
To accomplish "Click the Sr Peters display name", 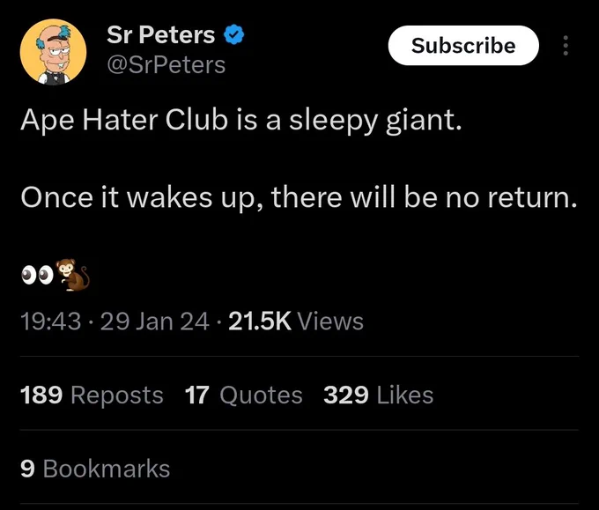I will 161,34.
